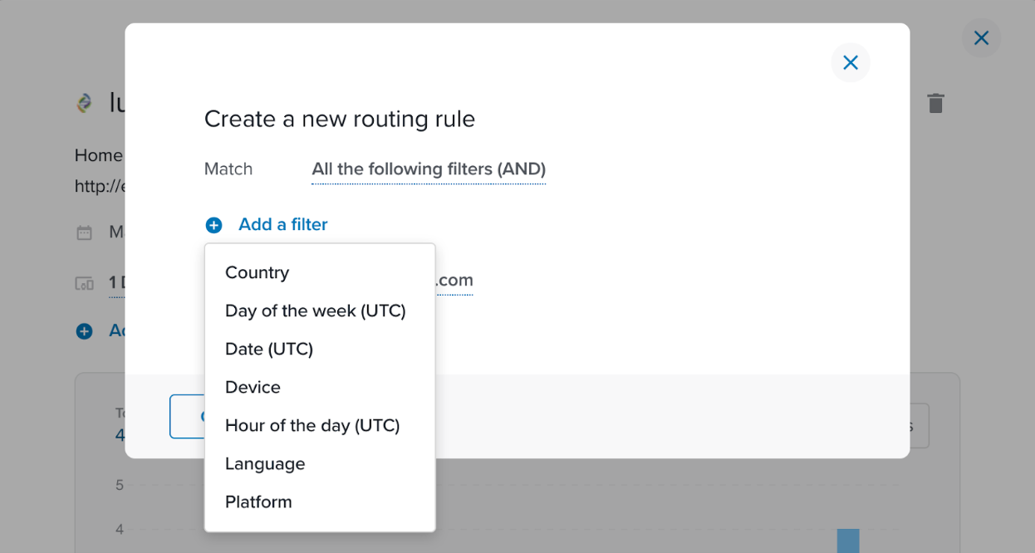Select Language from the filter list
Image resolution: width=1035 pixels, height=553 pixels.
265,464
